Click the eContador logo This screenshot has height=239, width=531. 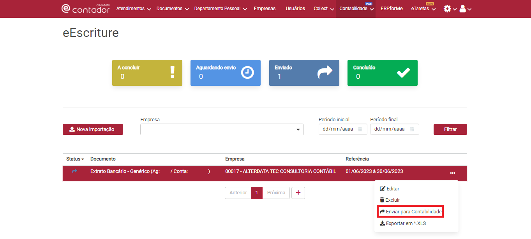(85, 9)
